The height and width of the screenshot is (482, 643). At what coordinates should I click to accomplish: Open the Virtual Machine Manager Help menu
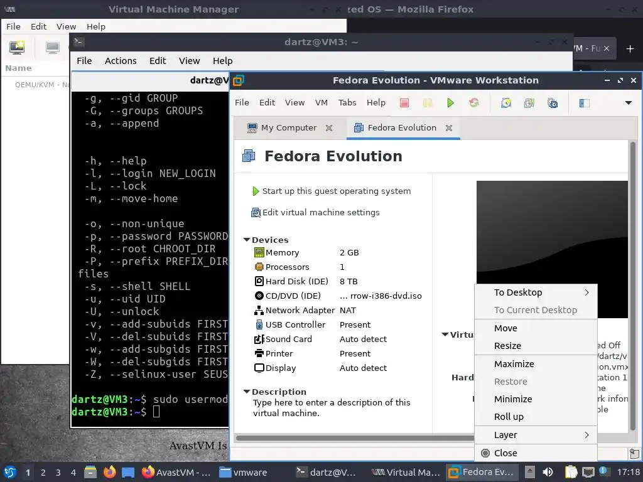pos(96,26)
